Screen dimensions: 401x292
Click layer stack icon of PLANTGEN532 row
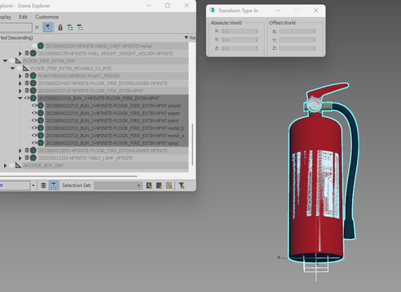tap(26, 76)
